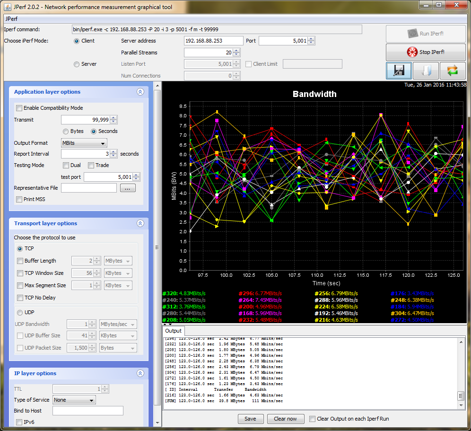
Task: Click the Representative File browse button
Action: (128, 188)
